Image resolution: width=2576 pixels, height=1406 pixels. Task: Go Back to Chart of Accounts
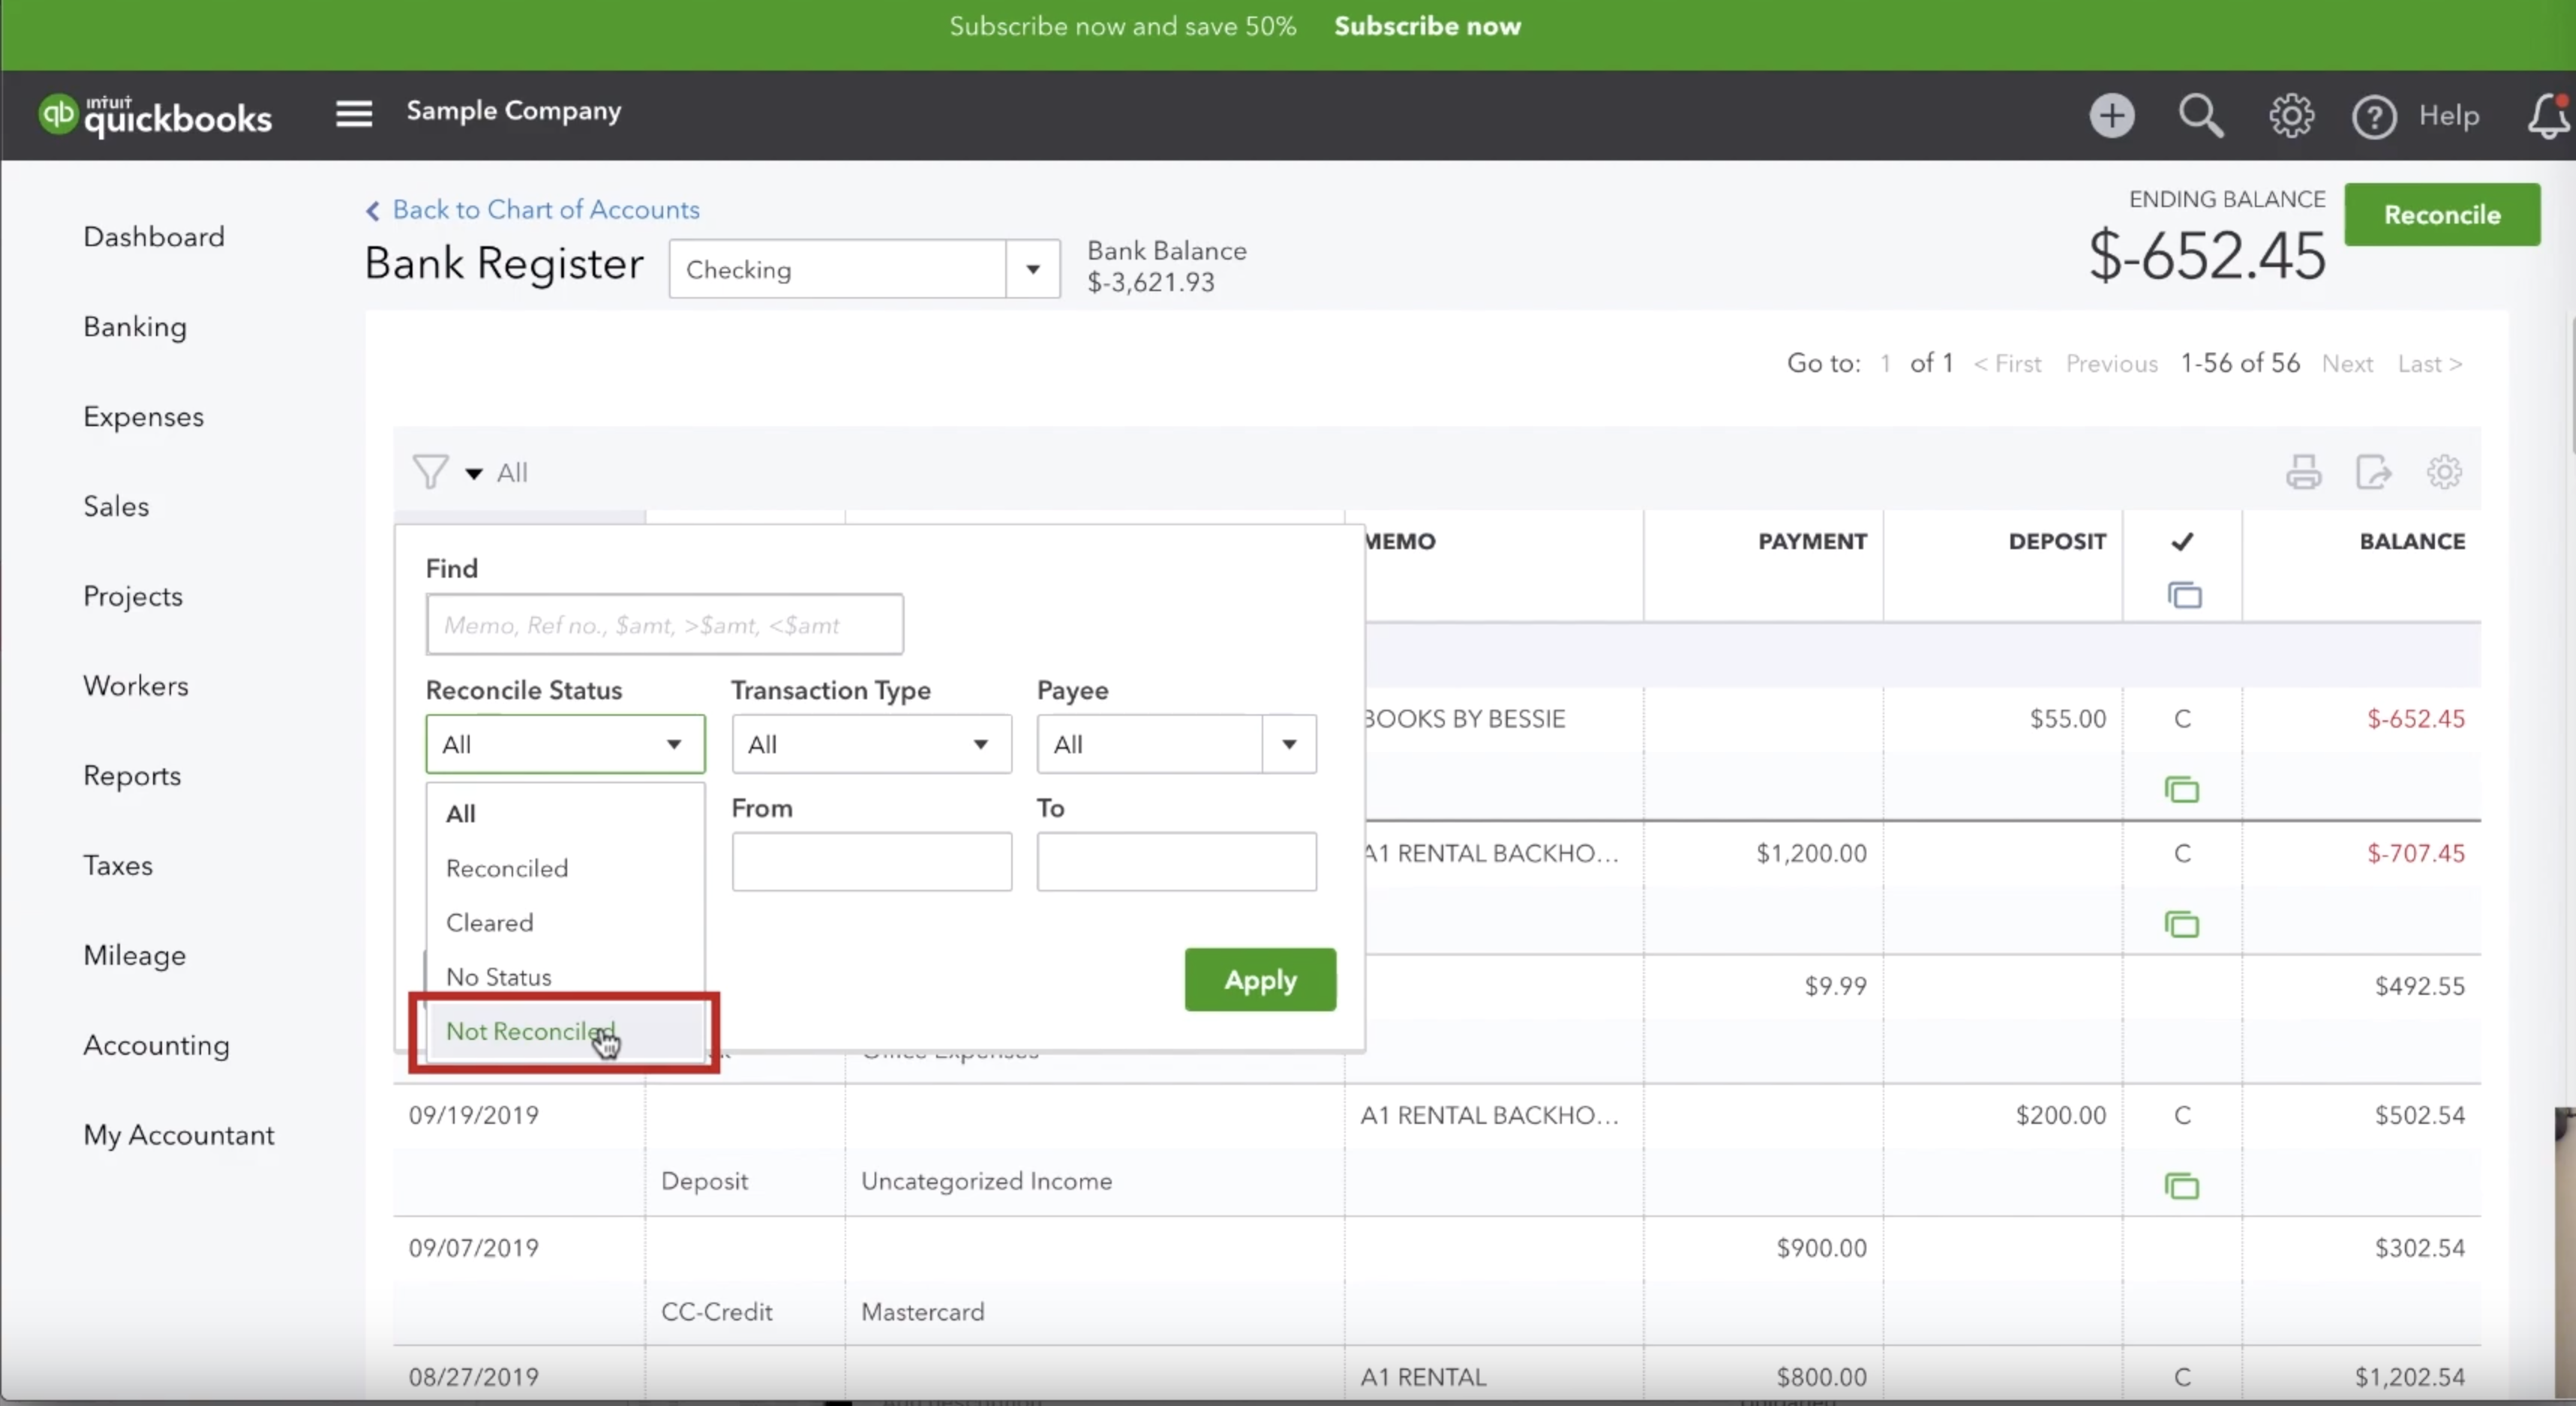click(x=546, y=210)
